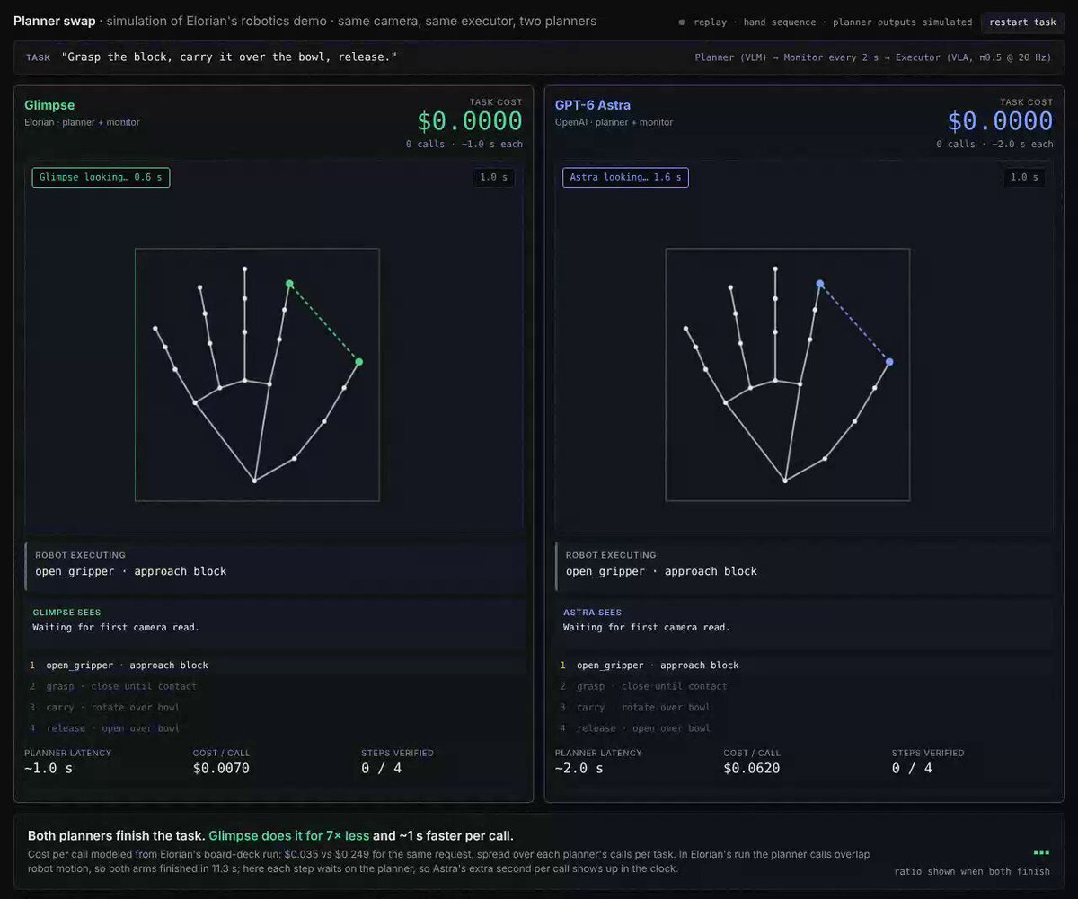Select Astra step 1 open_gripper · approach block
Image resolution: width=1078 pixels, height=899 pixels.
[x=805, y=665]
